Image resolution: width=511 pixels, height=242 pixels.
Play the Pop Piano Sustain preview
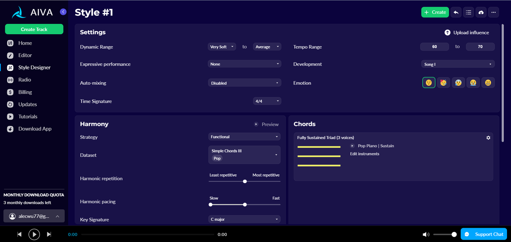tap(352, 146)
